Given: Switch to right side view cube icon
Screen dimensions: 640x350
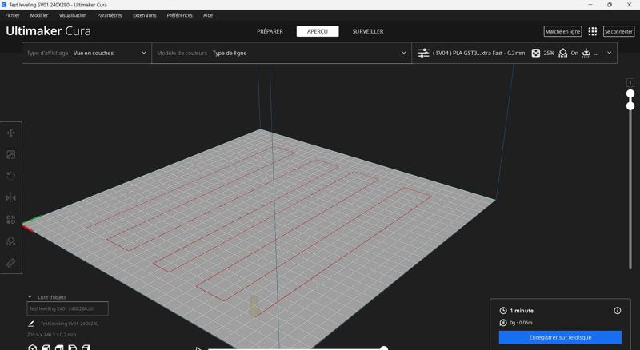Looking at the screenshot, I should (x=86, y=348).
